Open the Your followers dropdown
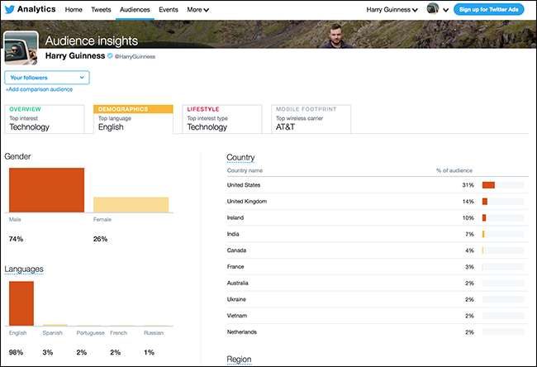The image size is (537, 367). (x=47, y=78)
